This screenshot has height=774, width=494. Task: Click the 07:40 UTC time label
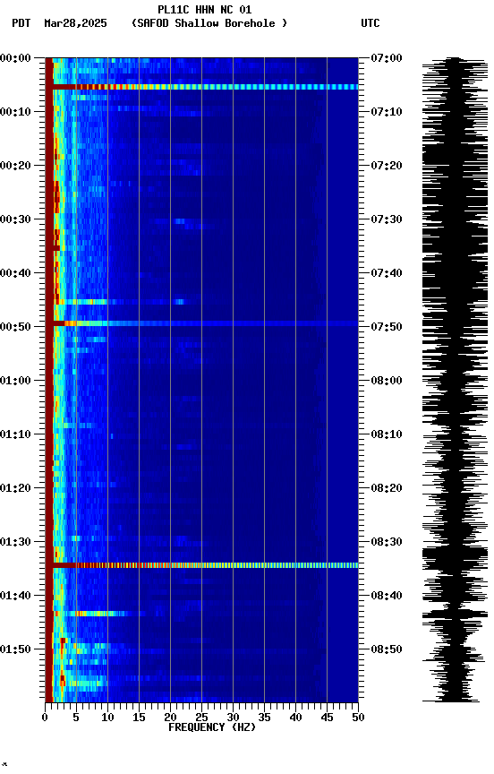[x=386, y=273]
